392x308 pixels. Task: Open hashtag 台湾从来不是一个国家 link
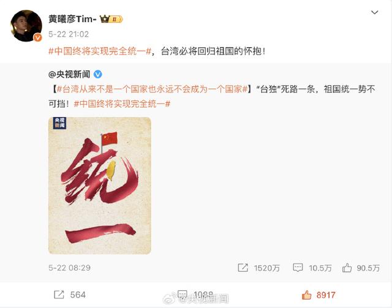tap(153, 89)
